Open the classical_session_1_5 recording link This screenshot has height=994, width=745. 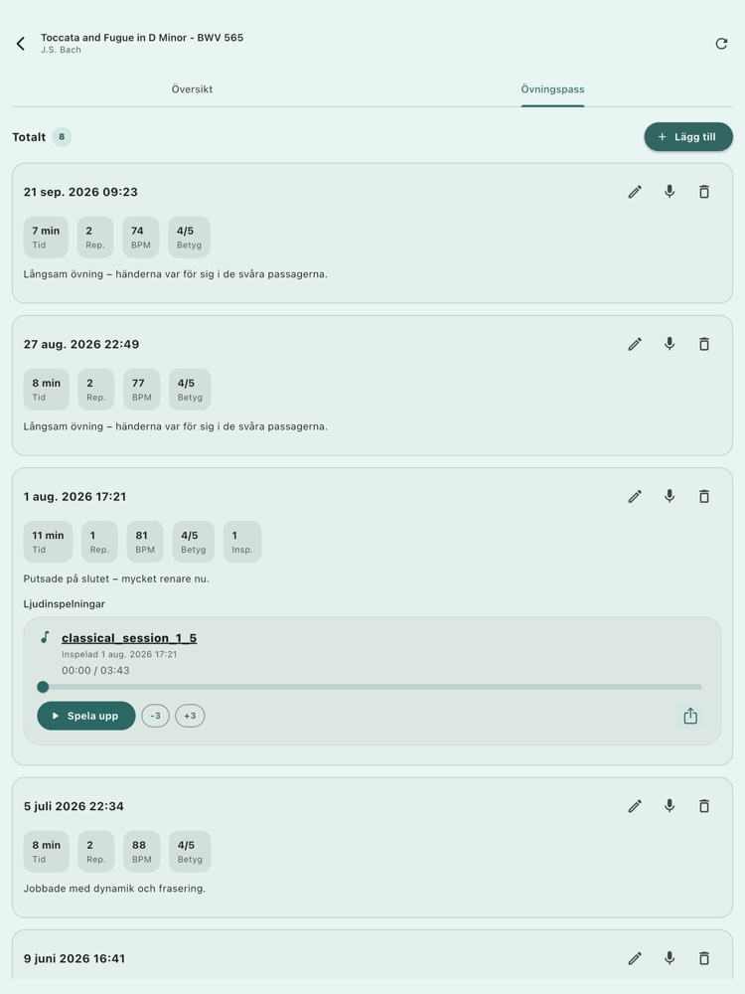[129, 638]
